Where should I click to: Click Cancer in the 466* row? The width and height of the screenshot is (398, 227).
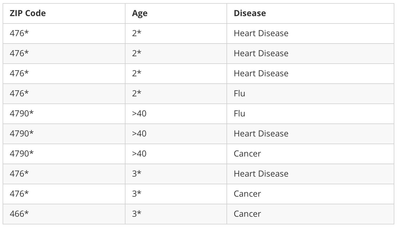point(247,214)
